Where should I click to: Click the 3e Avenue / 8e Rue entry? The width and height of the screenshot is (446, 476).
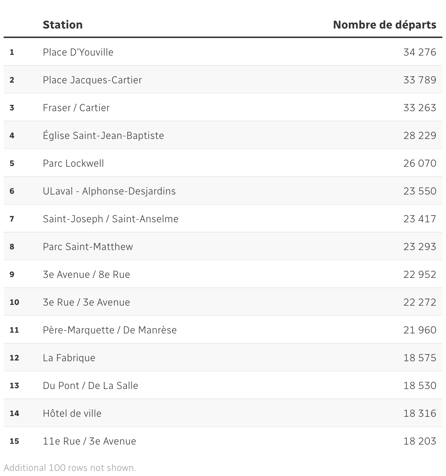86,275
